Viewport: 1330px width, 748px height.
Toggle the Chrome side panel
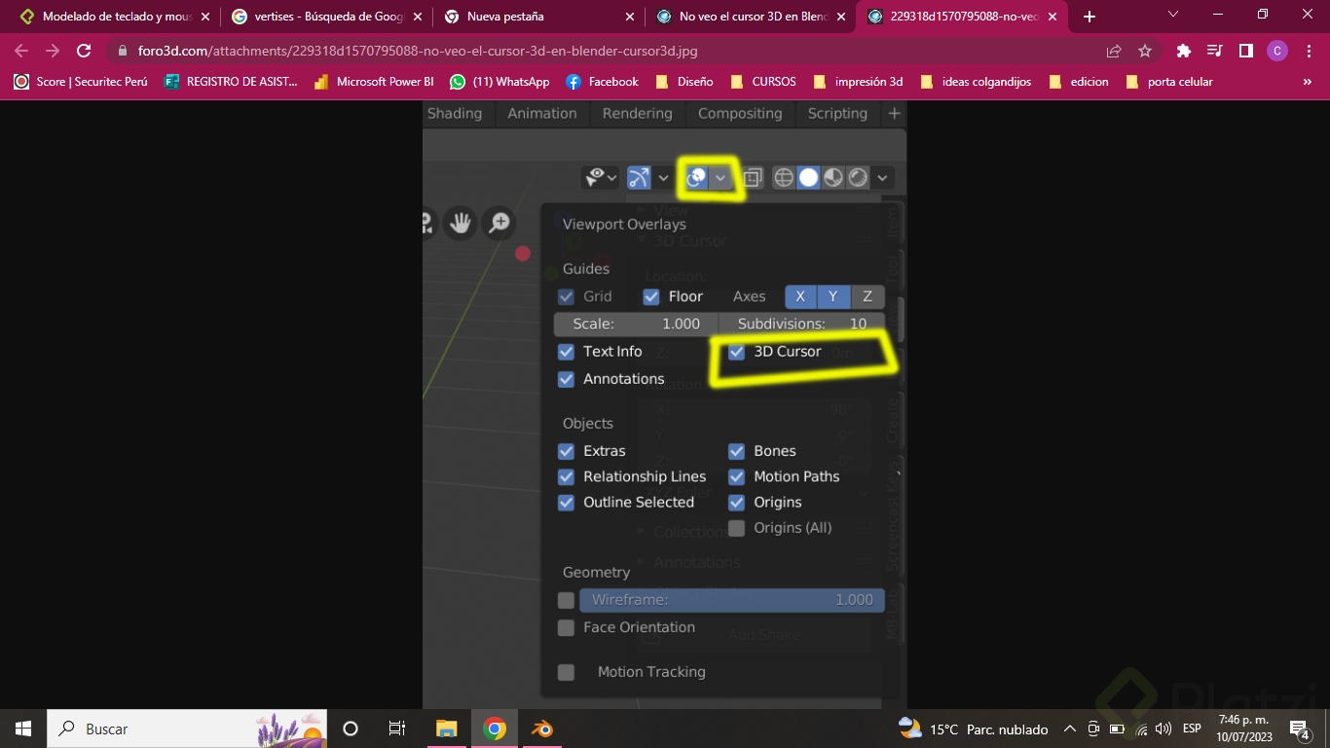pos(1245,51)
